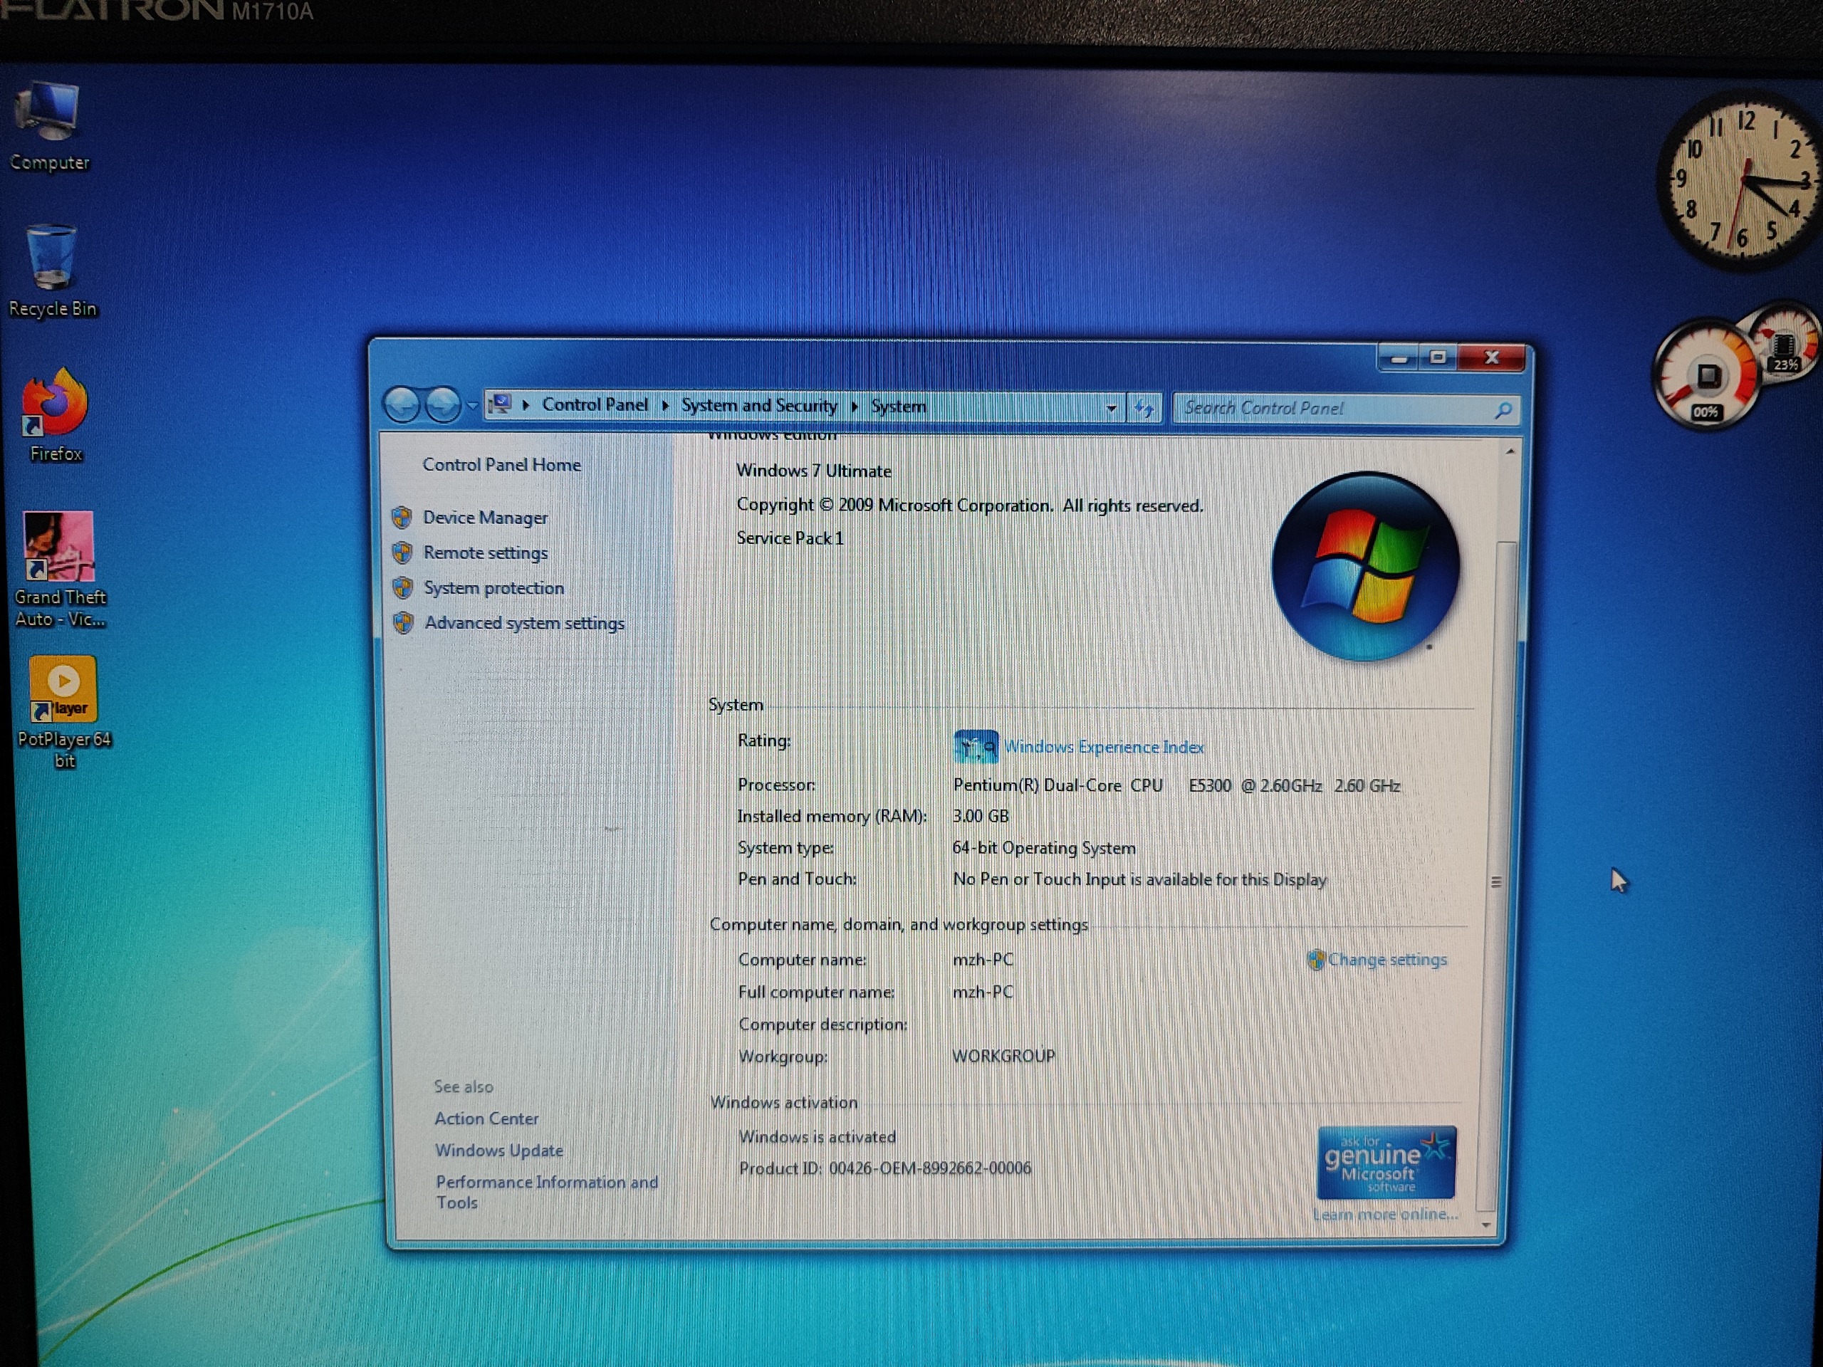Click the 64-bit Operating System text
The width and height of the screenshot is (1823, 1367).
click(x=1043, y=848)
